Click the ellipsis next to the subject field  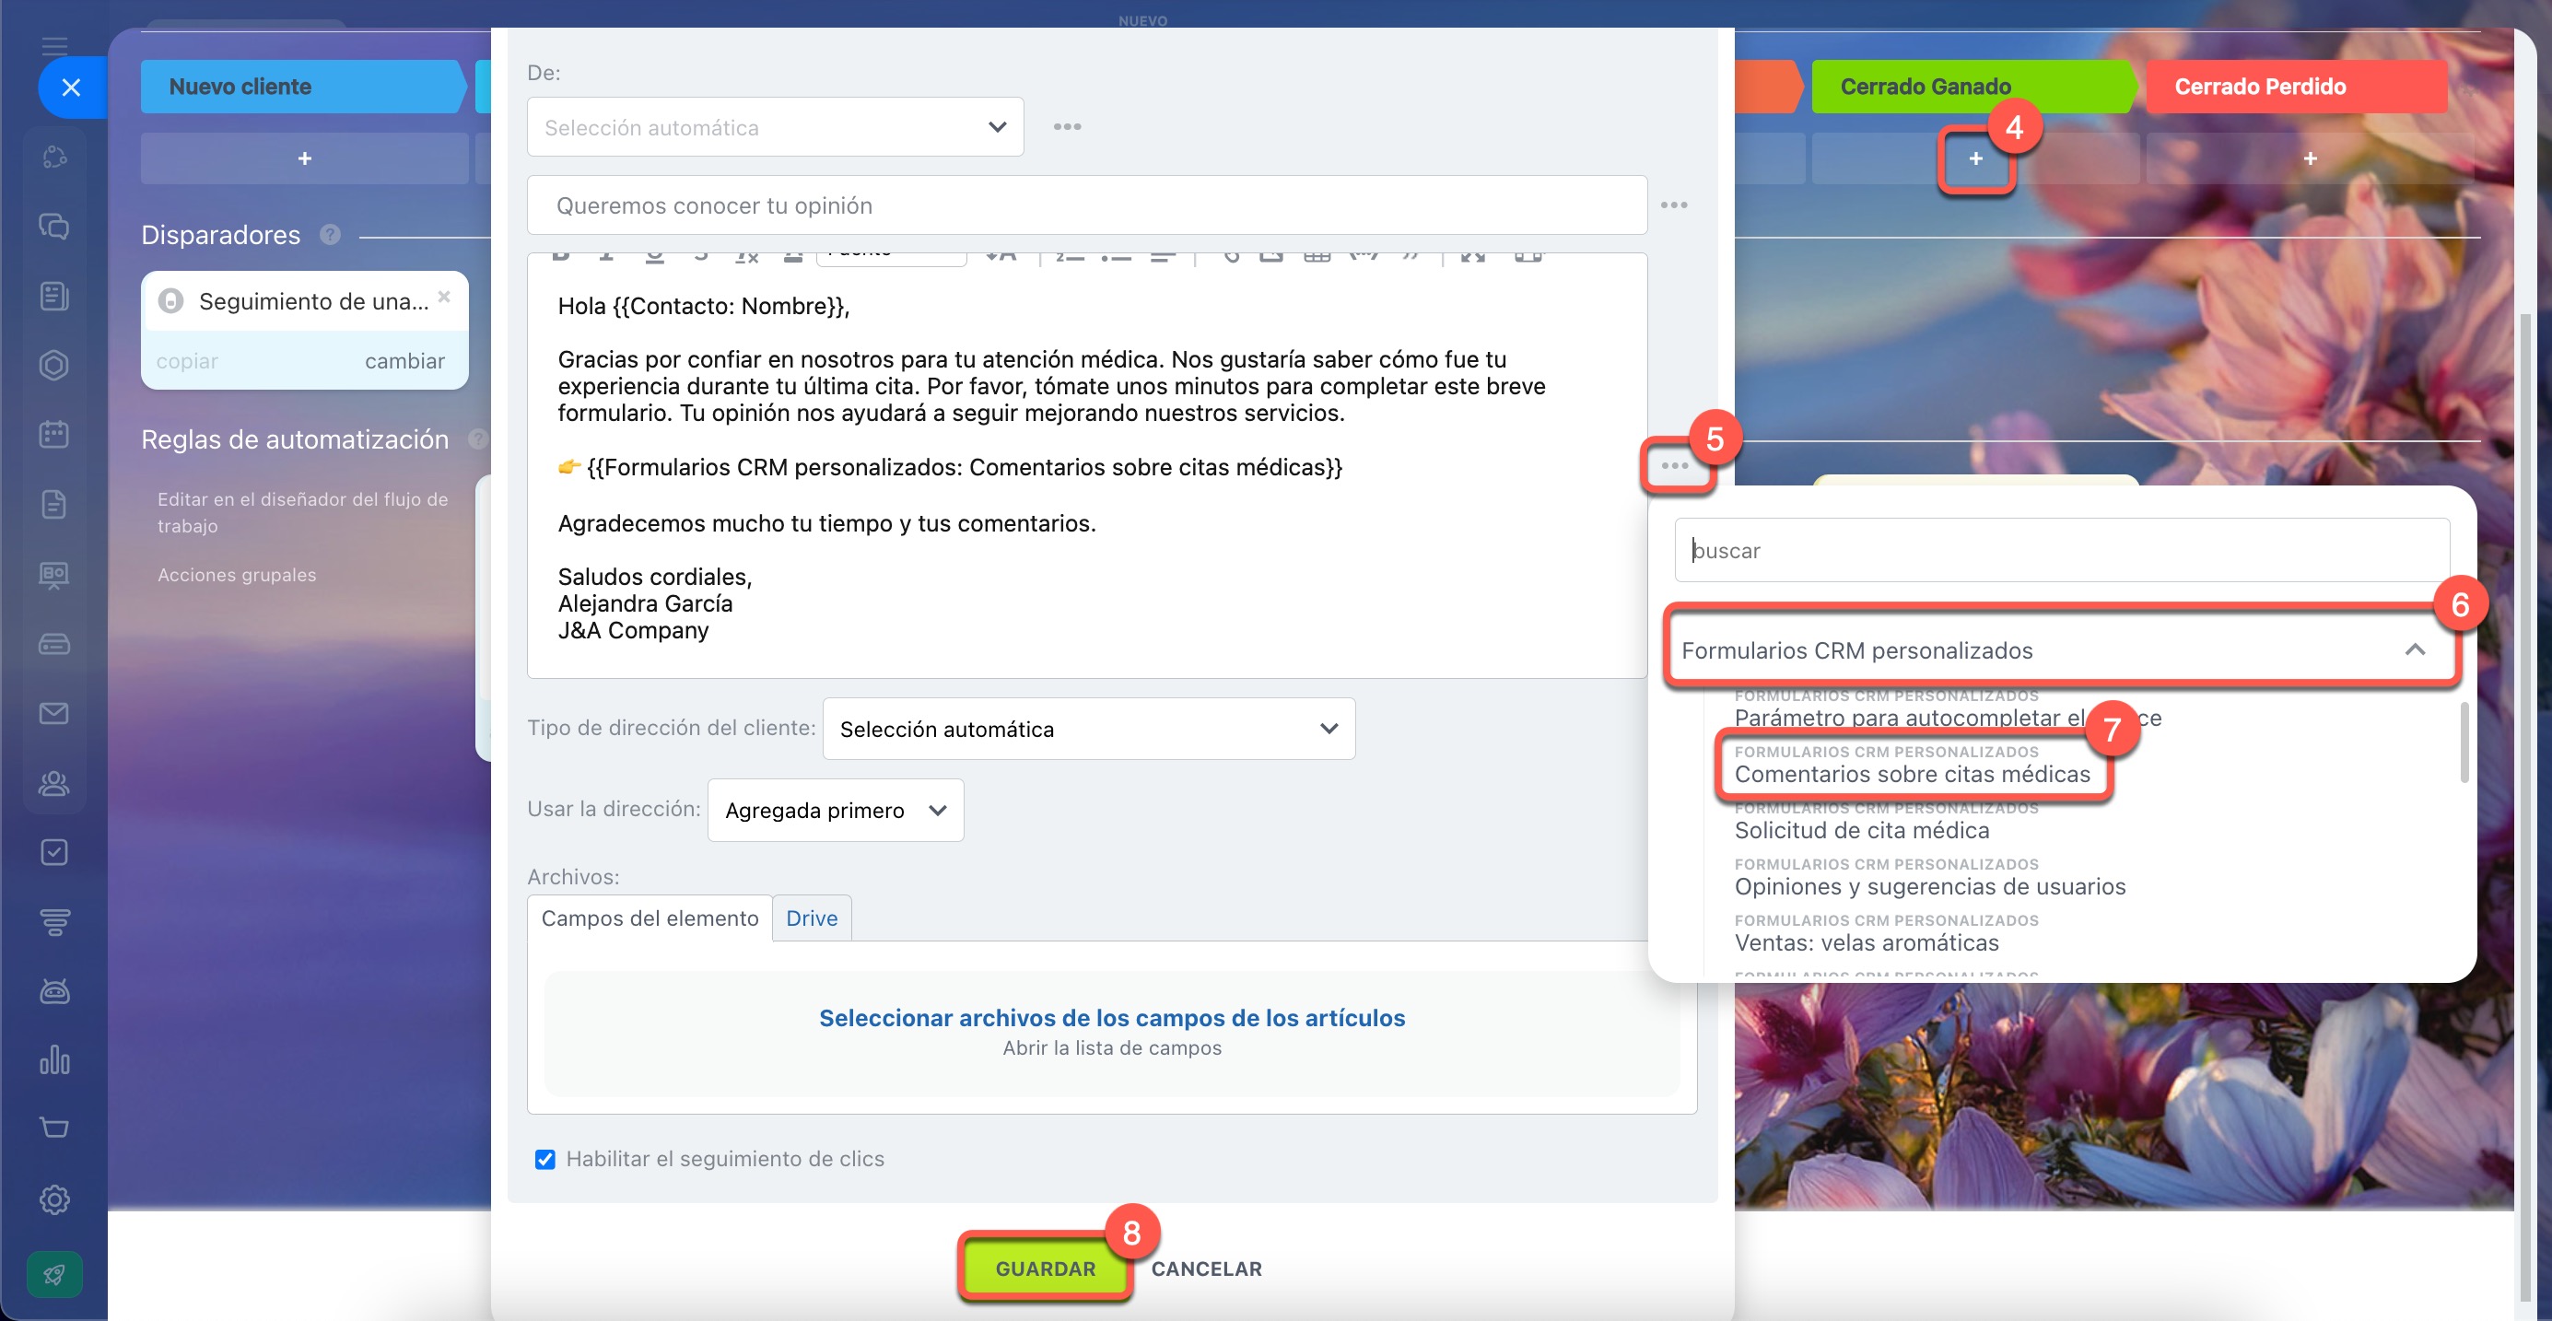(x=1673, y=205)
